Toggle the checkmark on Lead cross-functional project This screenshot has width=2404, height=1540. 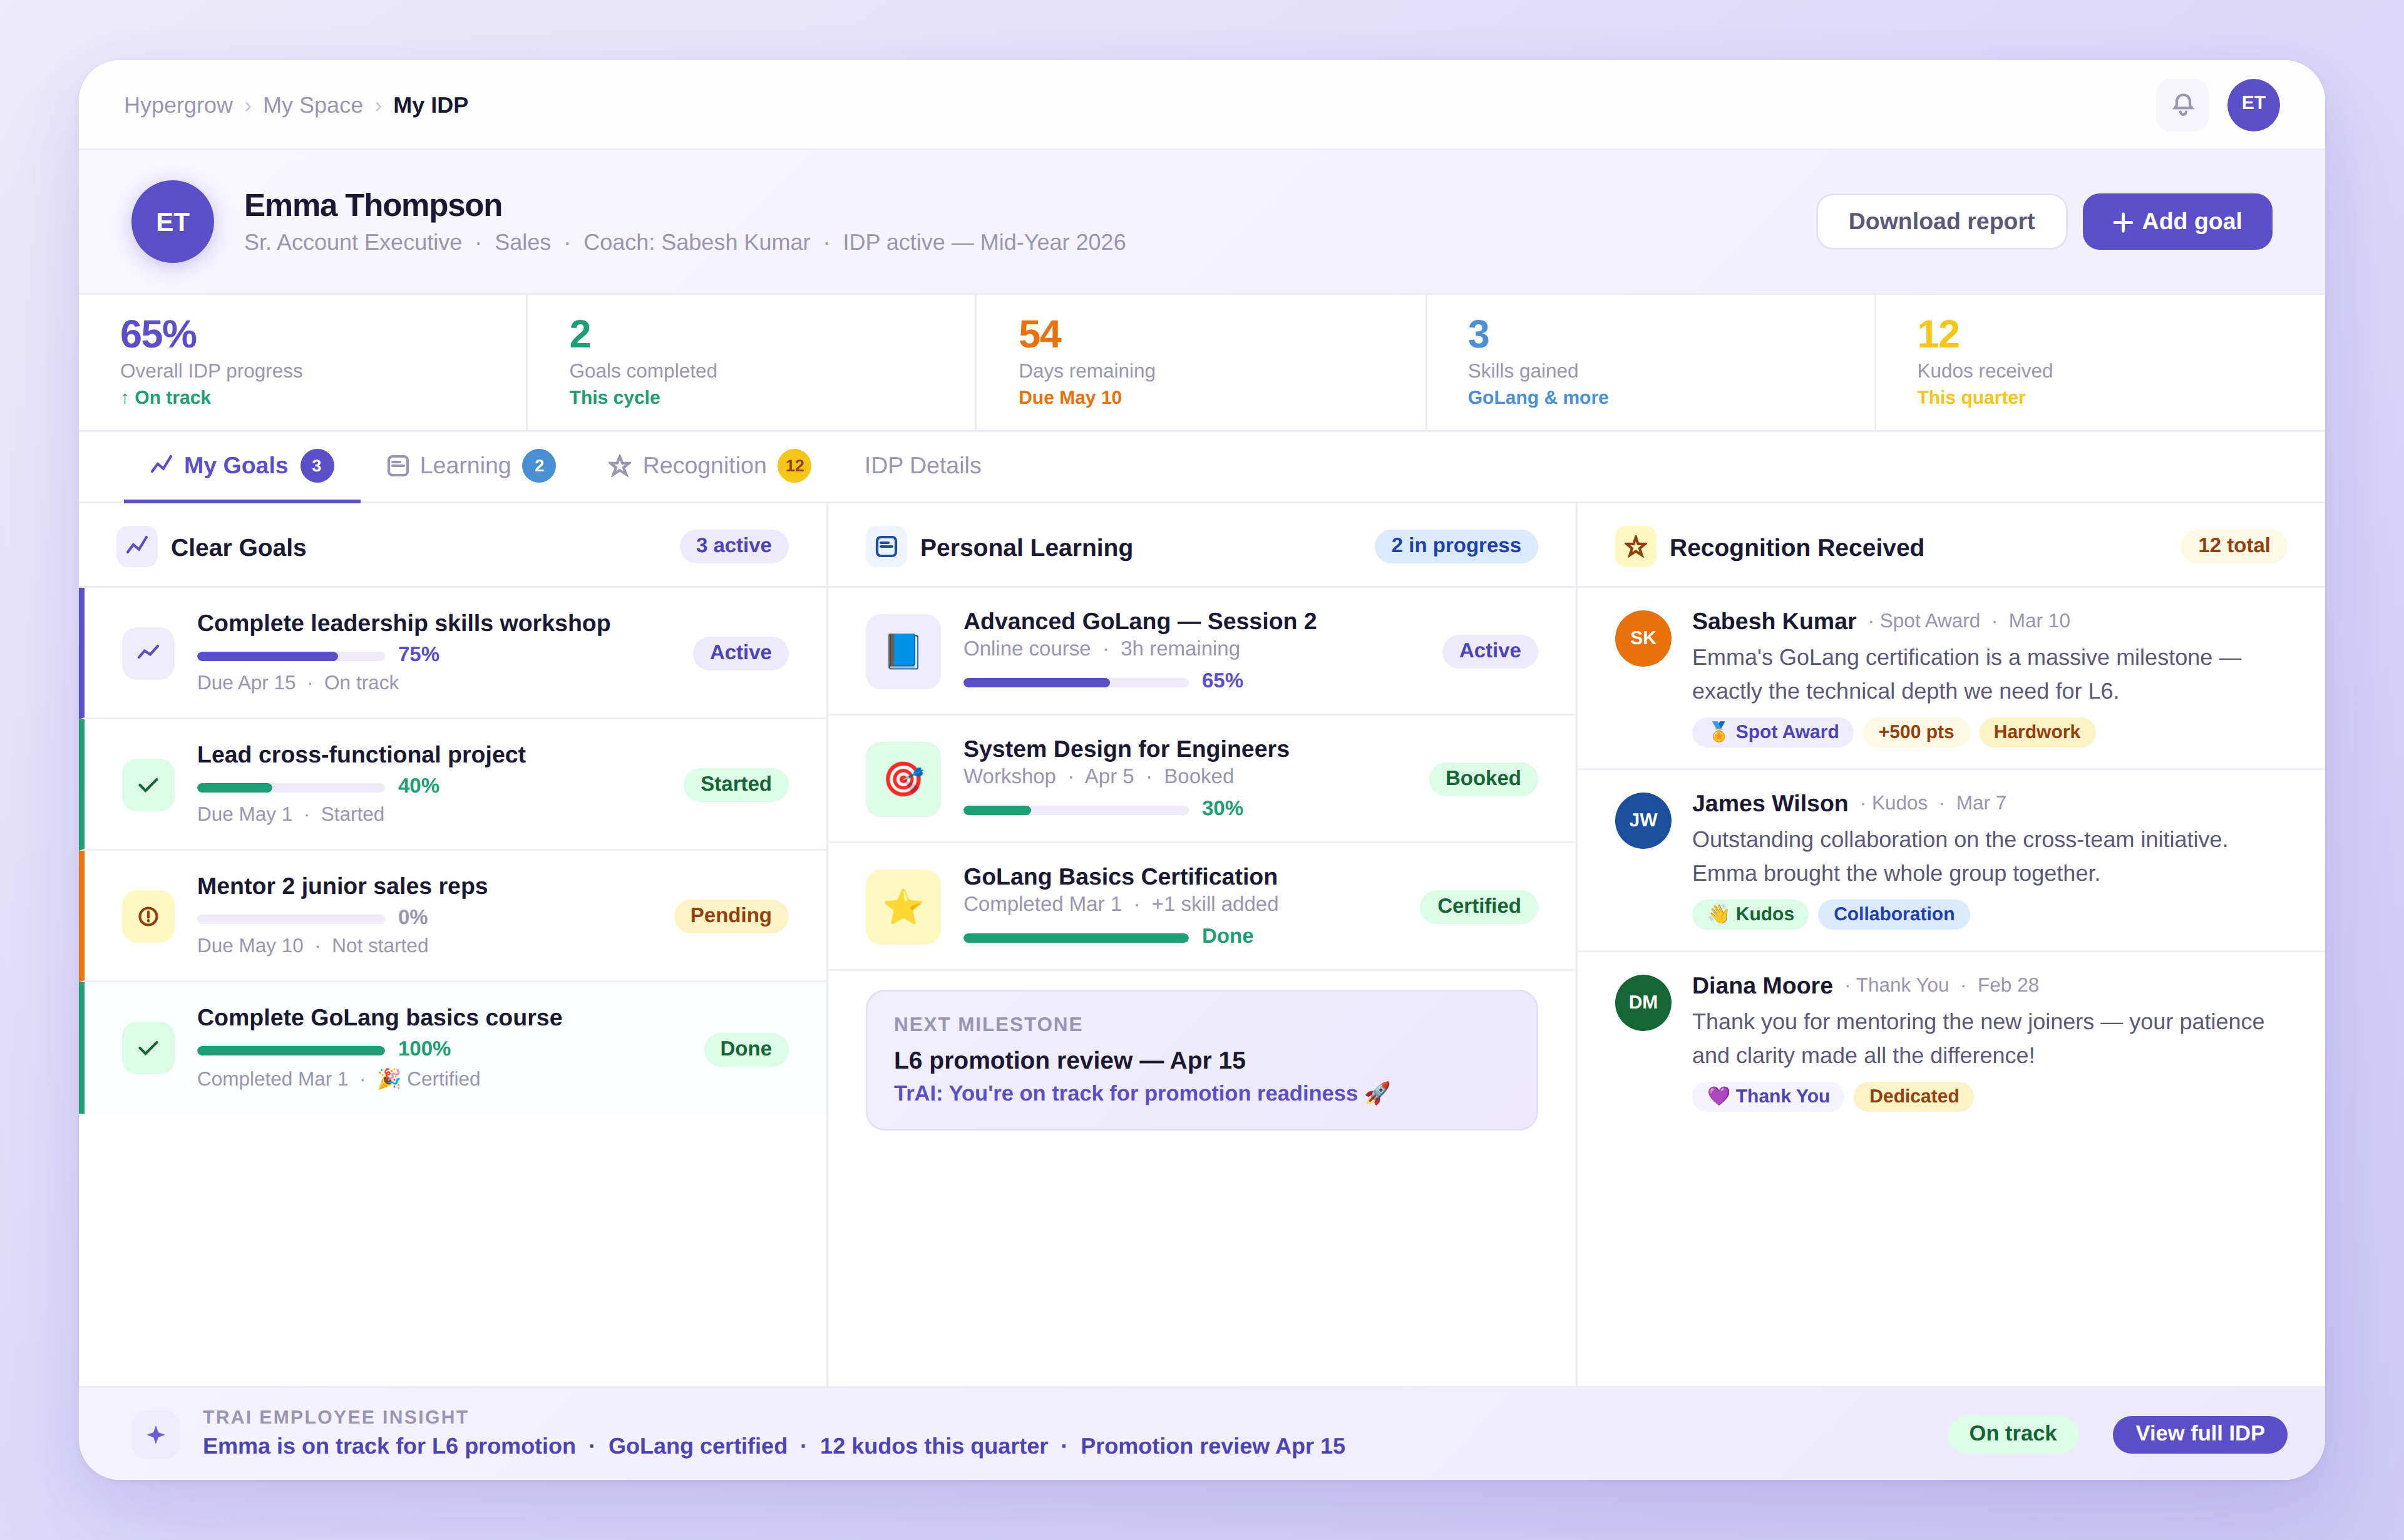click(148, 784)
